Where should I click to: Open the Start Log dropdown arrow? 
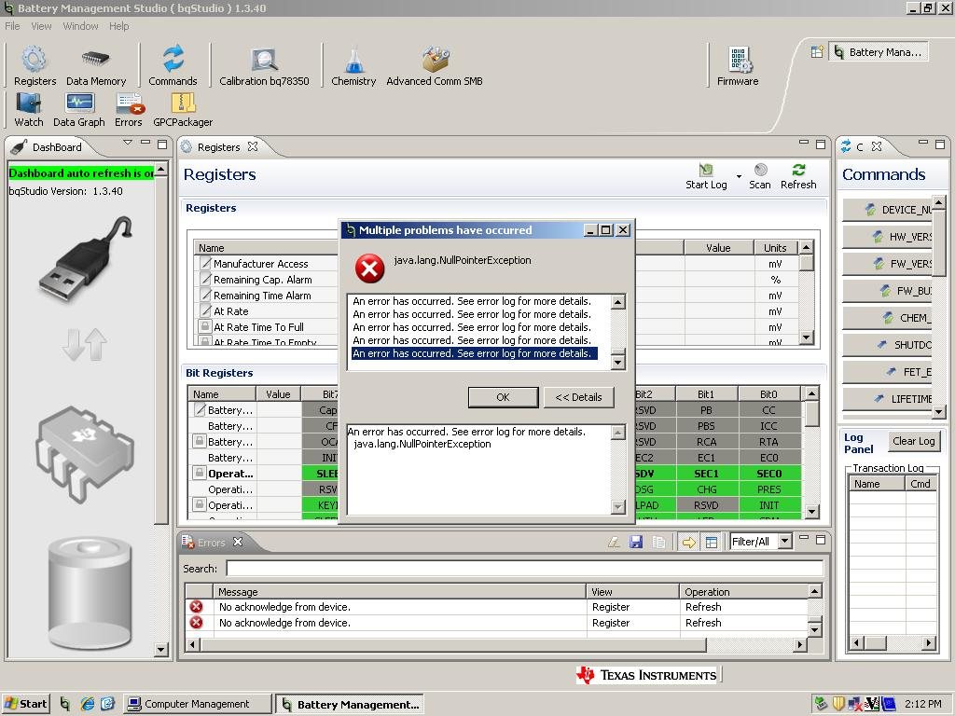pyautogui.click(x=739, y=176)
